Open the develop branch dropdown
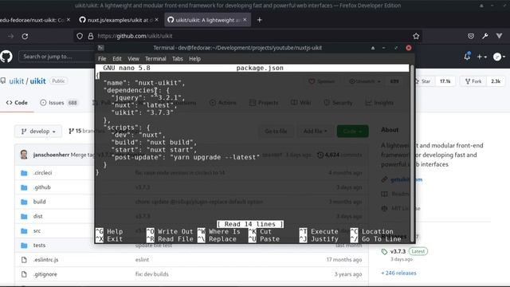 pos(38,131)
